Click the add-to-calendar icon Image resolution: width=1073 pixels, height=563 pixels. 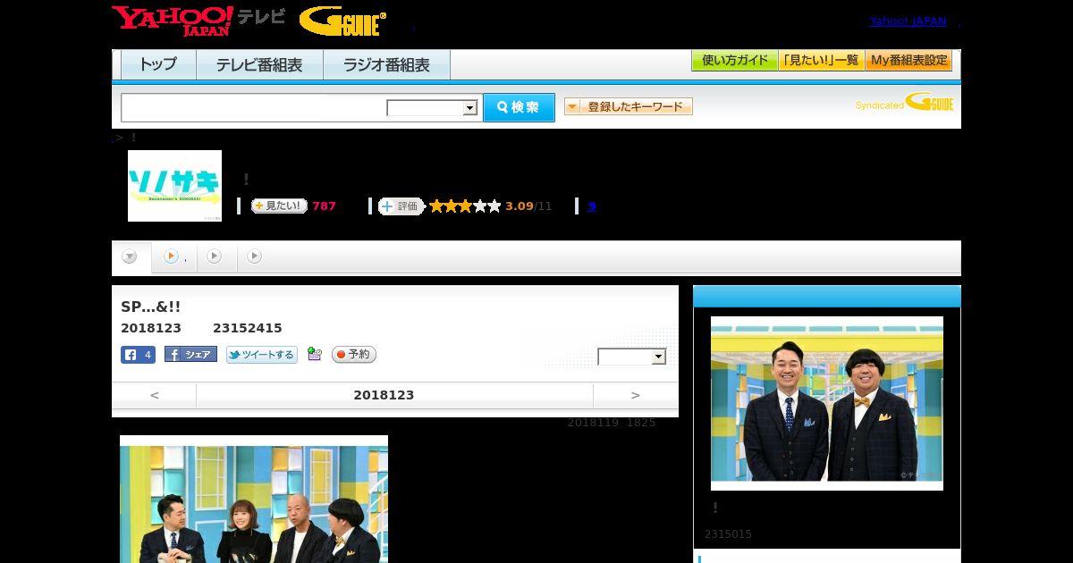[314, 354]
